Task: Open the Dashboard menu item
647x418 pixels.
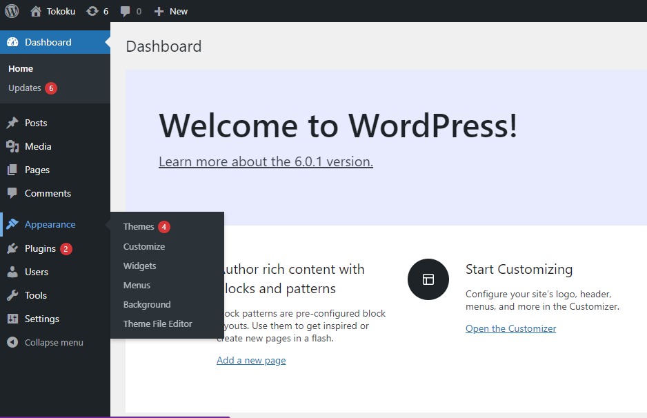Action: tap(55, 42)
